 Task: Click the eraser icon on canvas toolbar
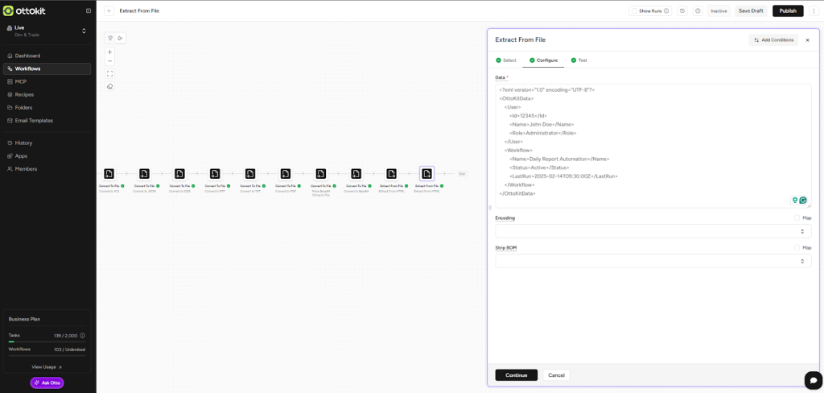click(x=110, y=86)
